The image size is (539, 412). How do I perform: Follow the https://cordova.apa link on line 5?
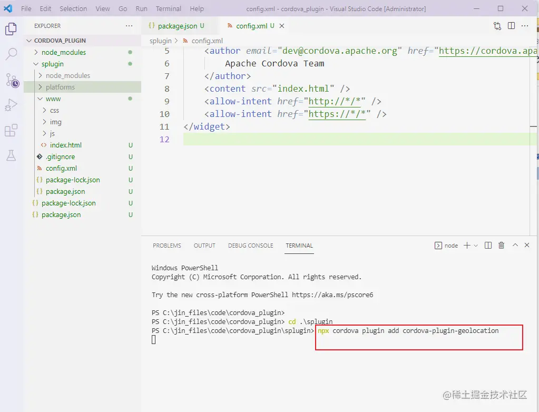click(x=488, y=51)
